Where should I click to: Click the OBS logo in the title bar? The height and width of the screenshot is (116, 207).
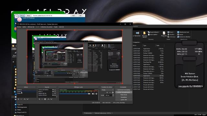(x=18, y=24)
